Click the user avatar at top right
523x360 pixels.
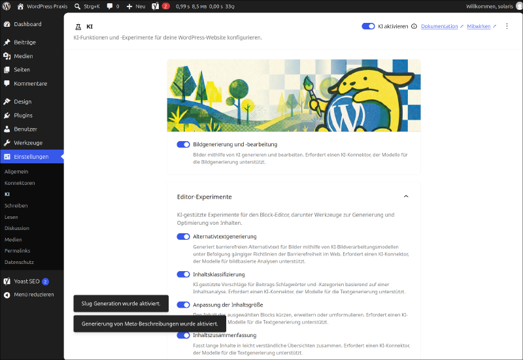click(519, 7)
